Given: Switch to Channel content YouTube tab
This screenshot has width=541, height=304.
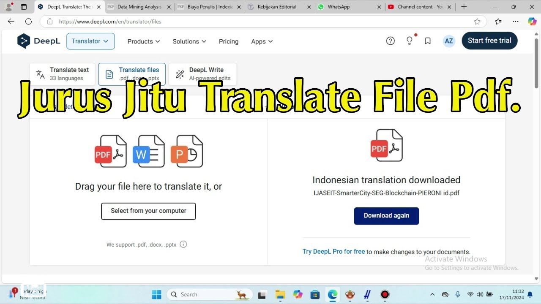Looking at the screenshot, I should [420, 7].
